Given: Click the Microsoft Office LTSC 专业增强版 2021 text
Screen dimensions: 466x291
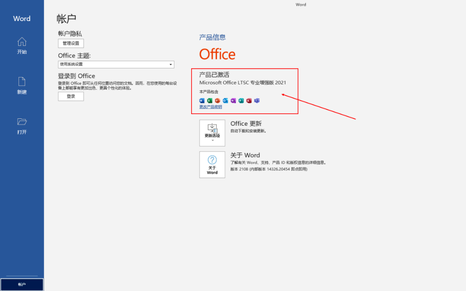Looking at the screenshot, I should [242, 83].
